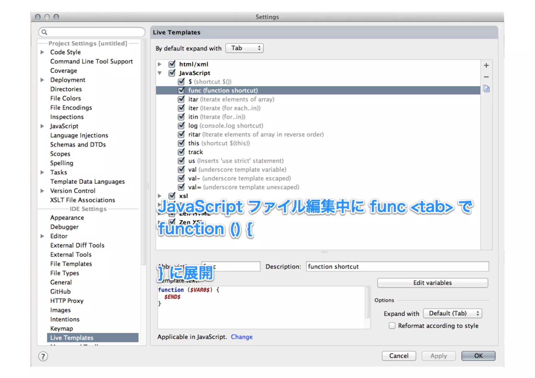Remove selected template with minus icon

pyautogui.click(x=486, y=77)
